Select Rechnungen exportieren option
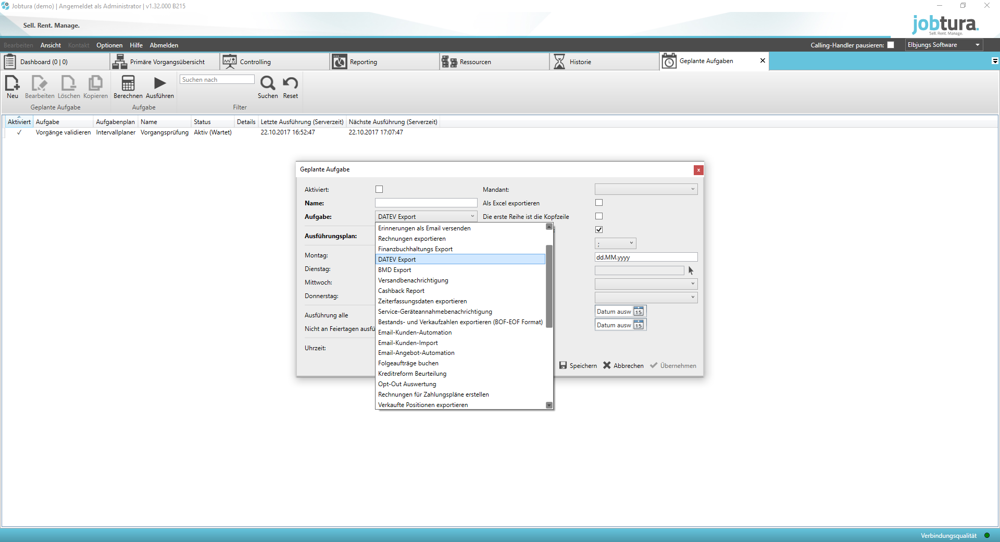This screenshot has width=1000, height=542. [460, 239]
